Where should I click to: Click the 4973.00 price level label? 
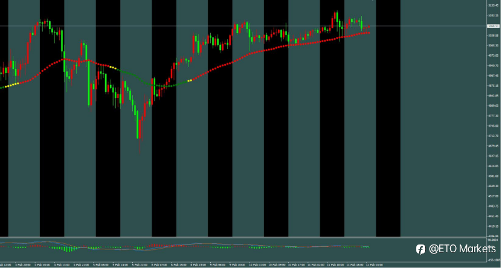tap(494, 56)
